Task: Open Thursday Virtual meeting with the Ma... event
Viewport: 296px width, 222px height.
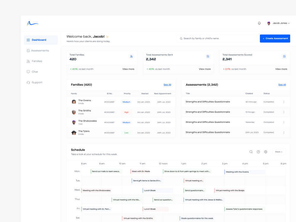Action: point(126,200)
